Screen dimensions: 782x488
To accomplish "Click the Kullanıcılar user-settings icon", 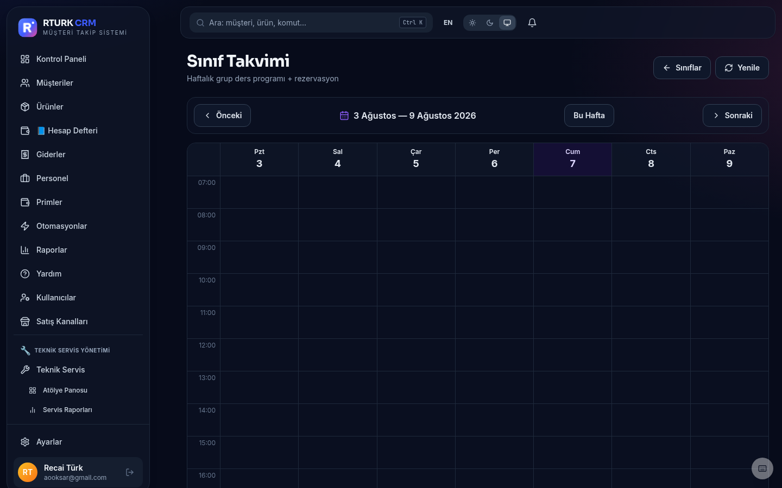I will [25, 298].
